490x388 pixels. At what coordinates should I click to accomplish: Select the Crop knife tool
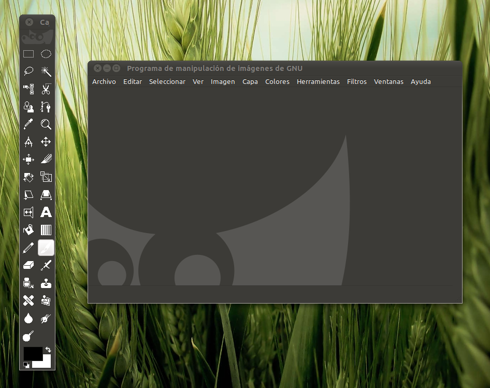click(46, 160)
